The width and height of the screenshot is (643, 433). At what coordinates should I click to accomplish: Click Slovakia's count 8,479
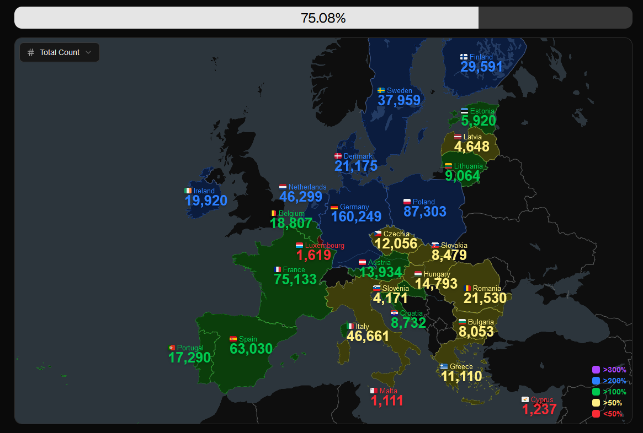coord(449,255)
